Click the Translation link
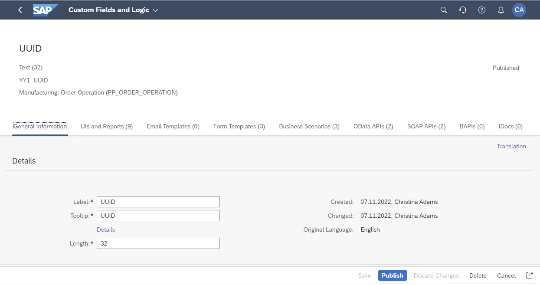 (511, 146)
